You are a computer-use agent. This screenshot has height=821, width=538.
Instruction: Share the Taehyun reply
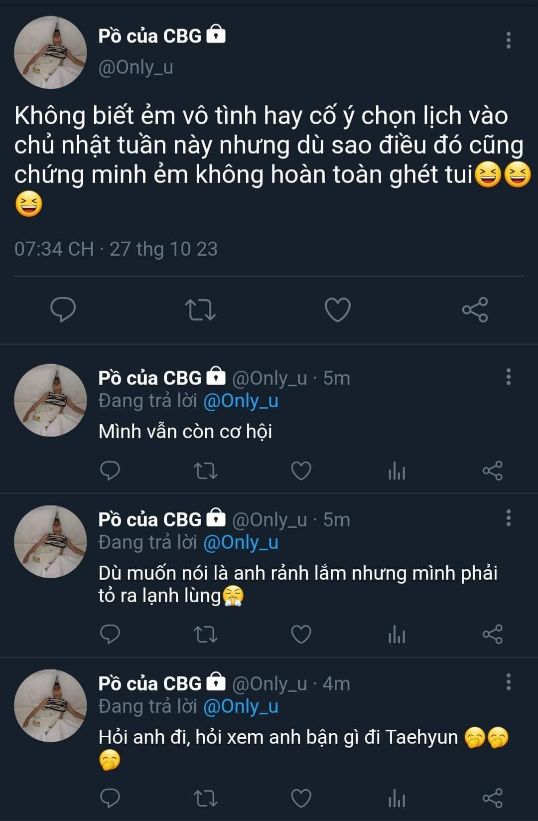[493, 799]
